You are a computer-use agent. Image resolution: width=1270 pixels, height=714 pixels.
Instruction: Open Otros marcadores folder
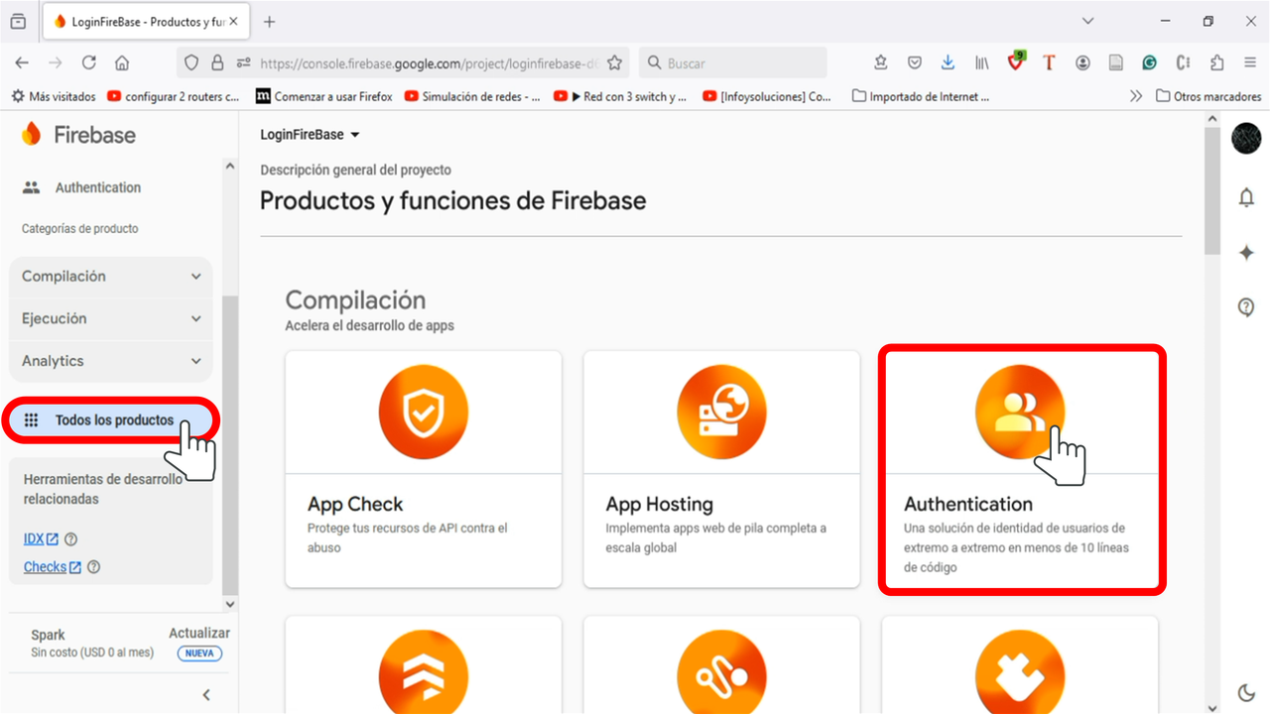coord(1208,96)
